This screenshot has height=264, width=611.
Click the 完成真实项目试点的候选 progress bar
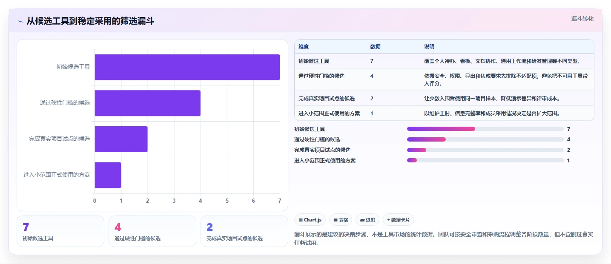[x=485, y=150]
